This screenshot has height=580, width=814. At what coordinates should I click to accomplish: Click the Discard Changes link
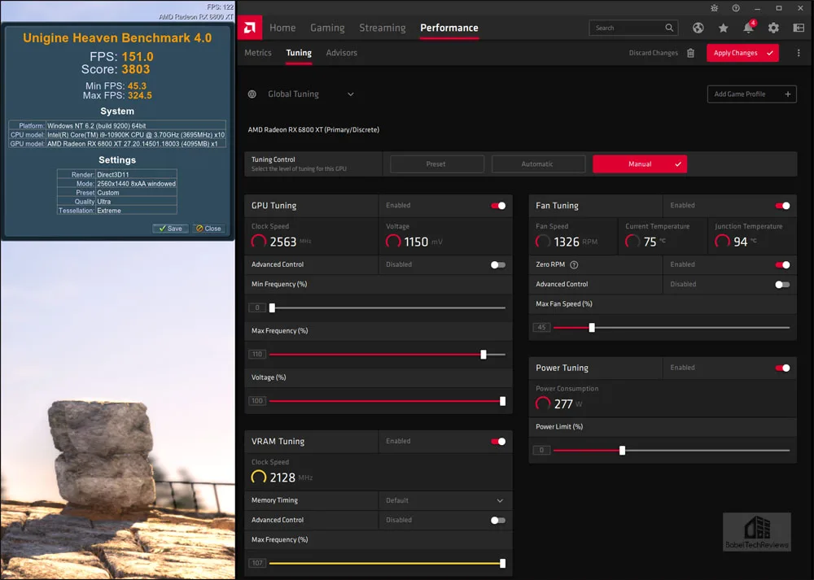(x=653, y=53)
